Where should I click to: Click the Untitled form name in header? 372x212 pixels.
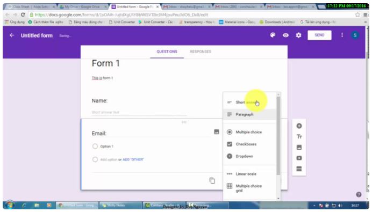coord(37,35)
